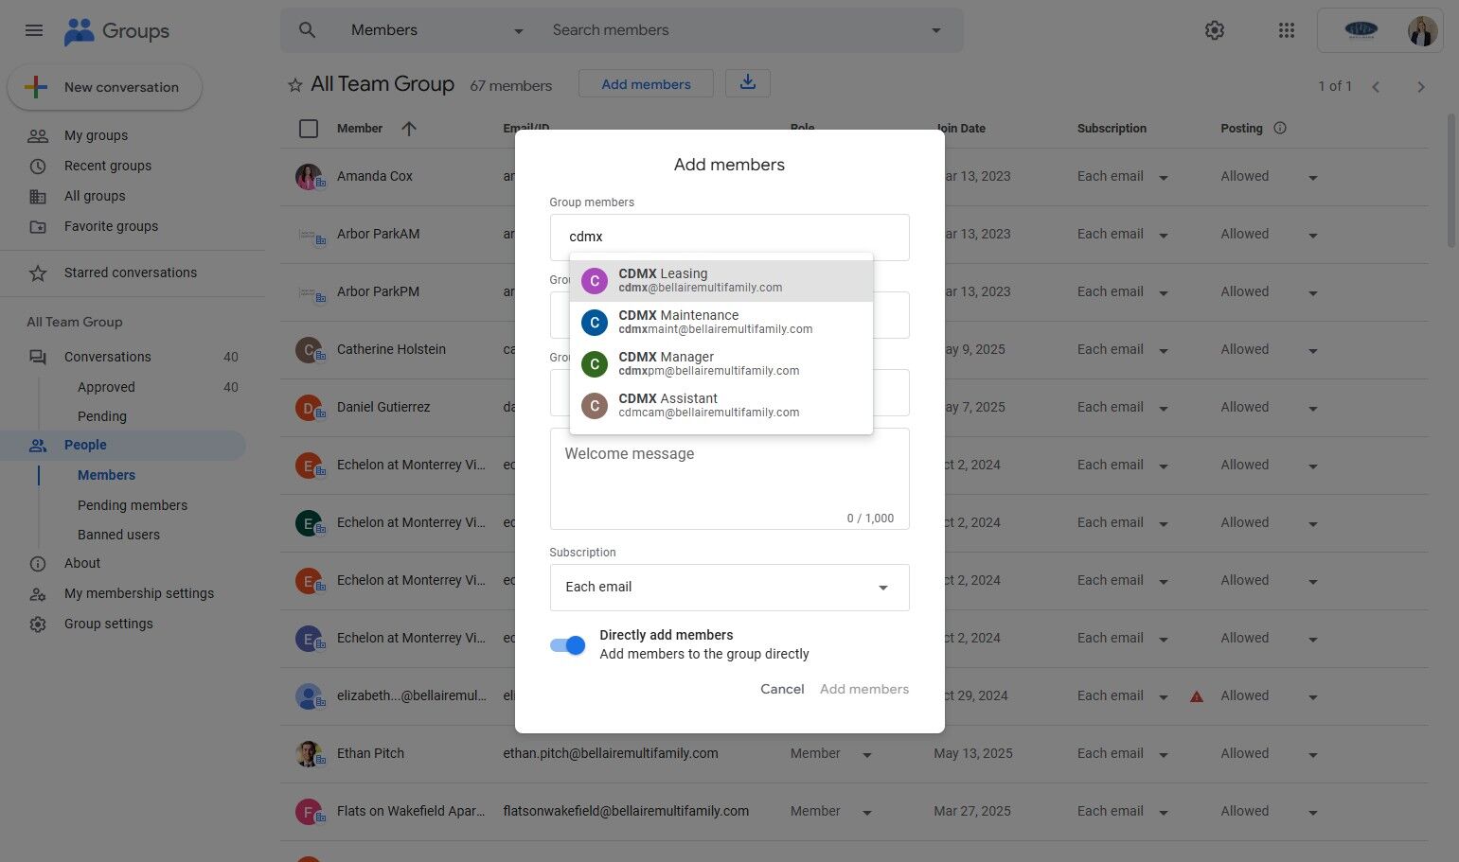Open the settings gear icon
The image size is (1459, 862).
(1215, 30)
